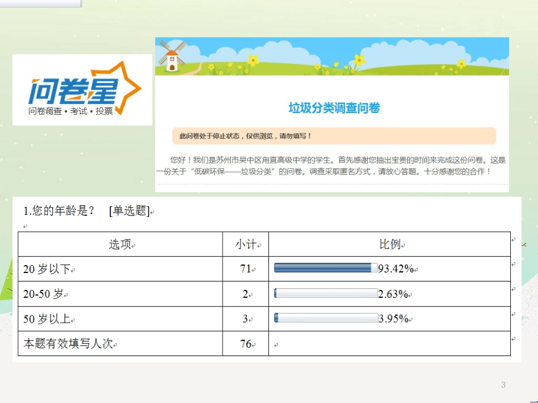Click the slide page number 3
The width and height of the screenshot is (538, 403).
503,384
